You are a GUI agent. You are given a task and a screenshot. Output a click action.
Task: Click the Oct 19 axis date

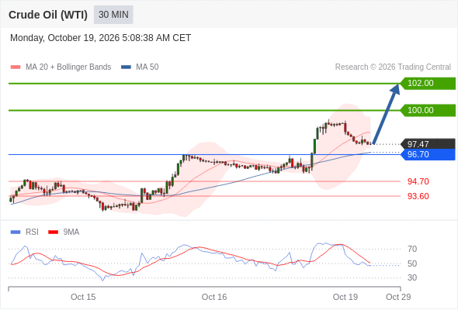pyautogui.click(x=345, y=297)
